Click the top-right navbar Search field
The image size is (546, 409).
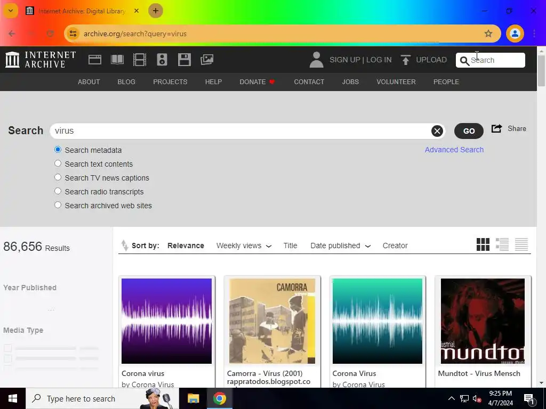pos(491,60)
